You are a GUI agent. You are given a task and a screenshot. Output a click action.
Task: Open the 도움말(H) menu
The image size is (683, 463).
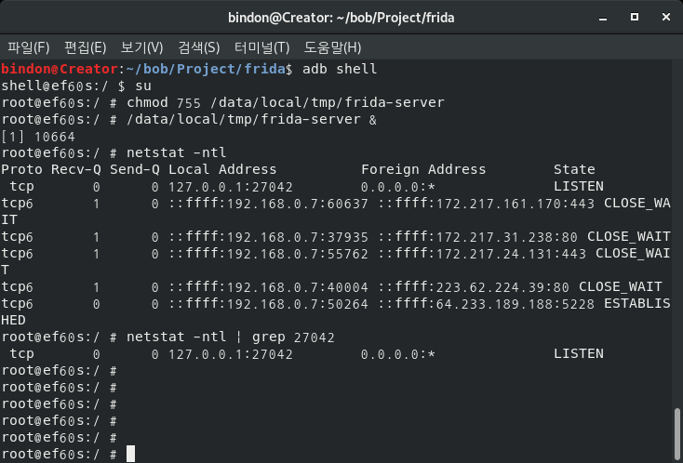pyautogui.click(x=326, y=47)
